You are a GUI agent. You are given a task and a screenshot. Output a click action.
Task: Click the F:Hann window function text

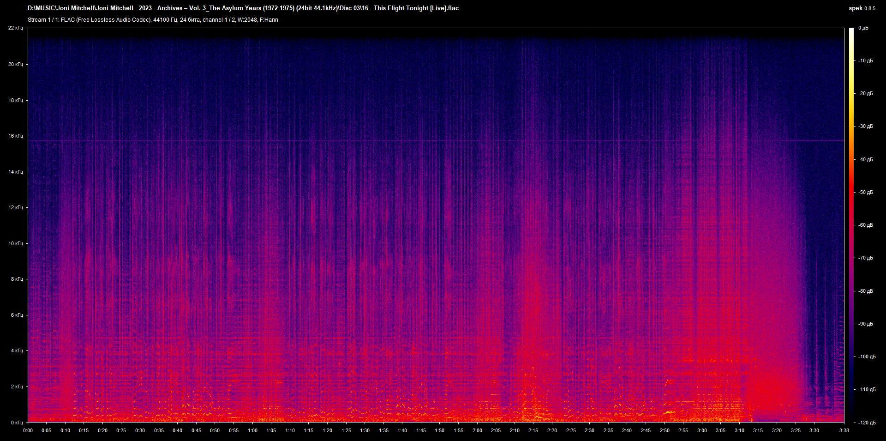pos(269,19)
